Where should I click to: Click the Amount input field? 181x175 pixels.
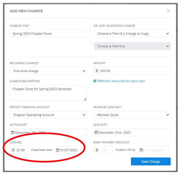pos(134,71)
